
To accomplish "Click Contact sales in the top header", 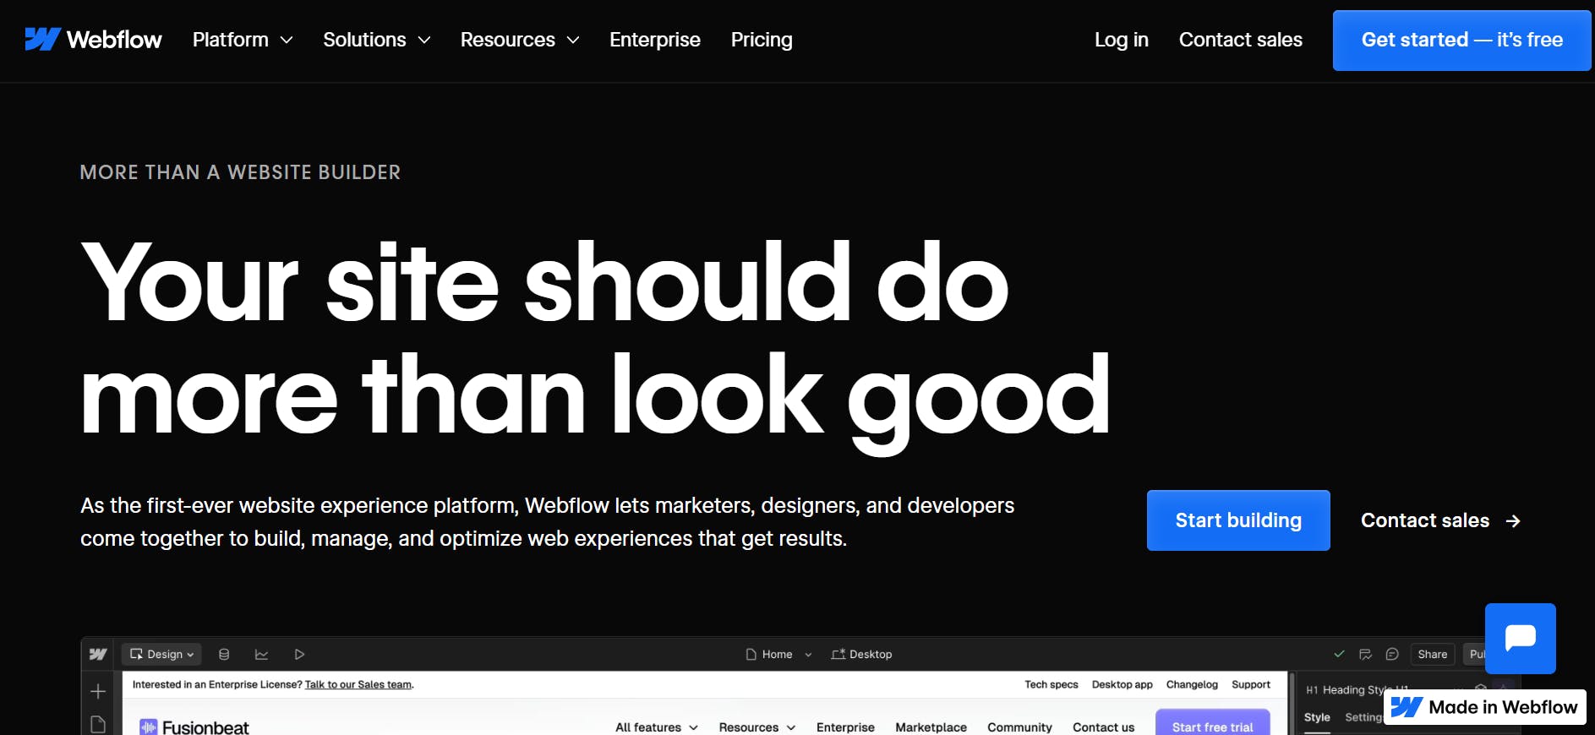I will tap(1240, 40).
